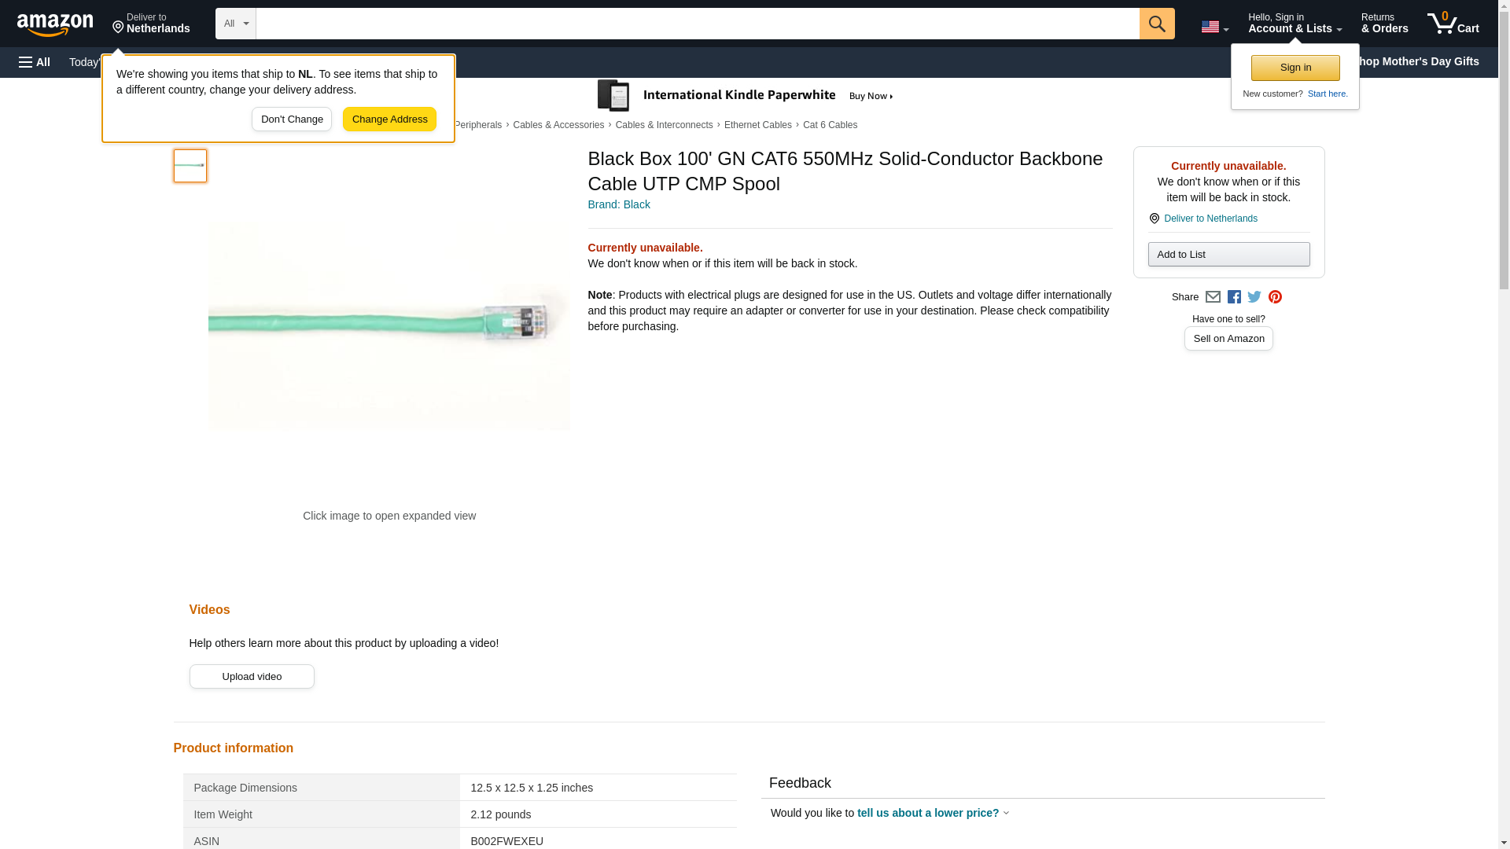
Task: Open the cart icon
Action: pyautogui.click(x=1453, y=24)
